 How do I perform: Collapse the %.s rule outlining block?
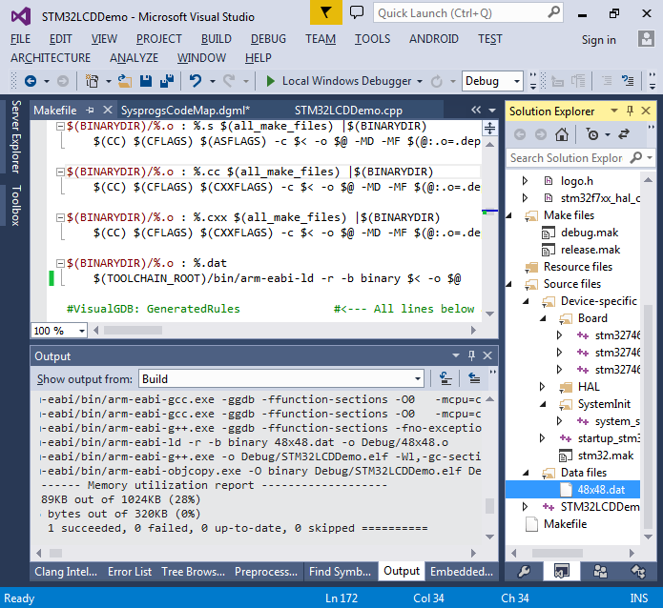[x=60, y=126]
